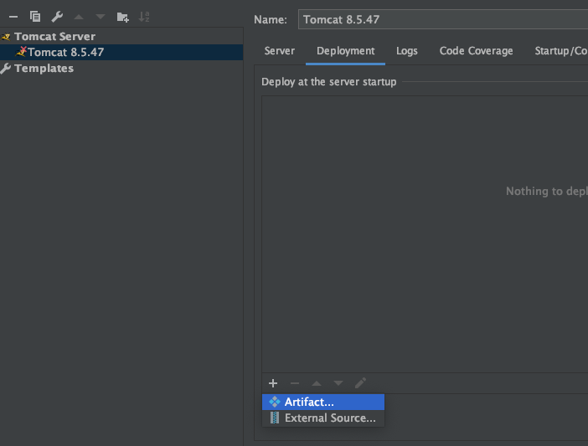Screen dimensions: 588x446
Task: Copy the configuration using the duplicate icon
Action: coord(35,17)
